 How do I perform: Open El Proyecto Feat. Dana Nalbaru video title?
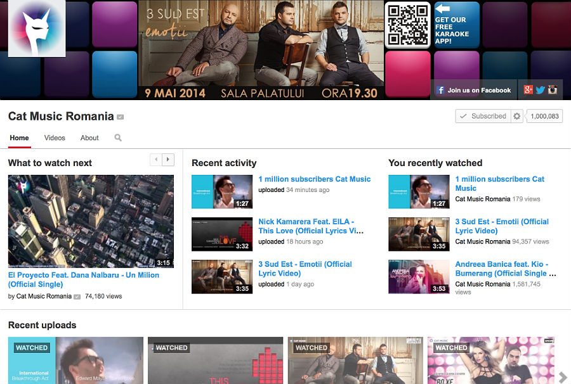point(83,279)
